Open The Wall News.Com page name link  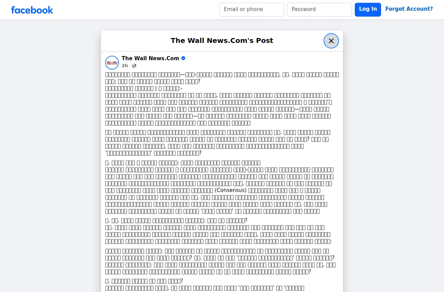coord(150,58)
